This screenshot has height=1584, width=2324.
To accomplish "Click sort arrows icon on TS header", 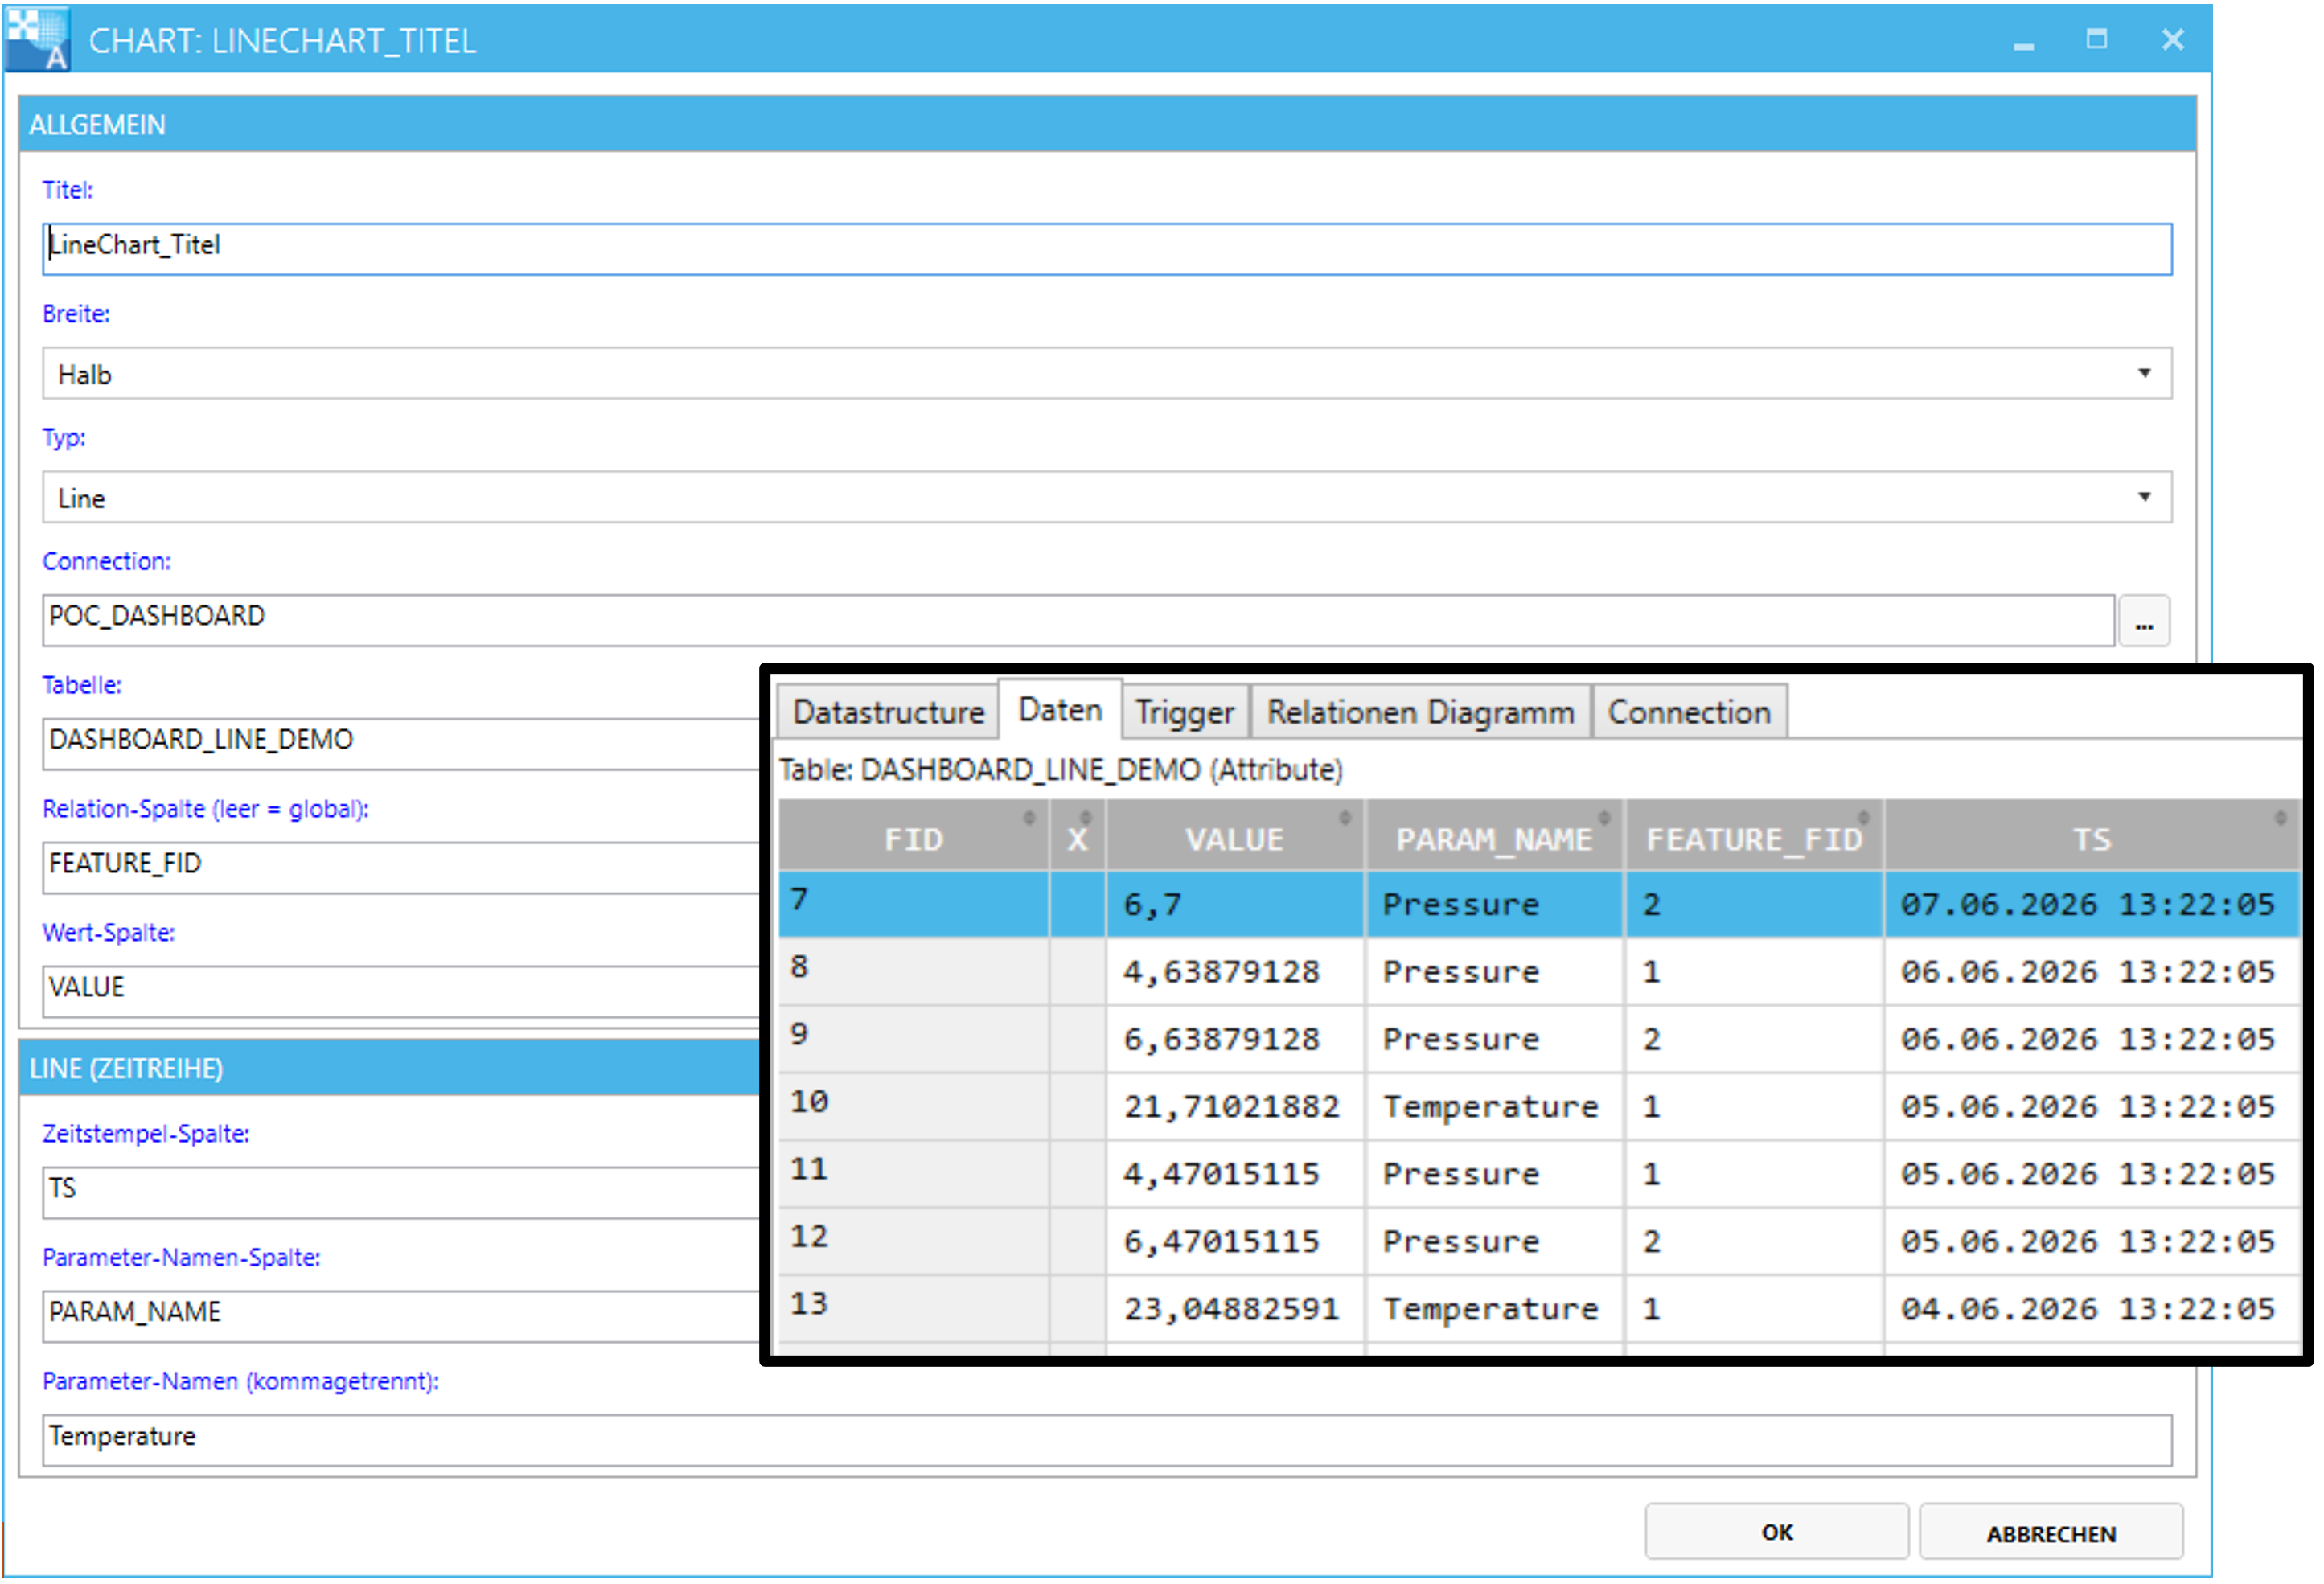I will (x=2280, y=817).
